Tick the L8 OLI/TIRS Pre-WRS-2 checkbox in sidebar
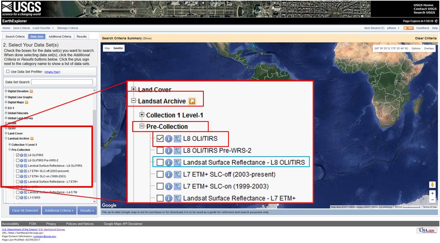The width and height of the screenshot is (440, 243). point(17,160)
